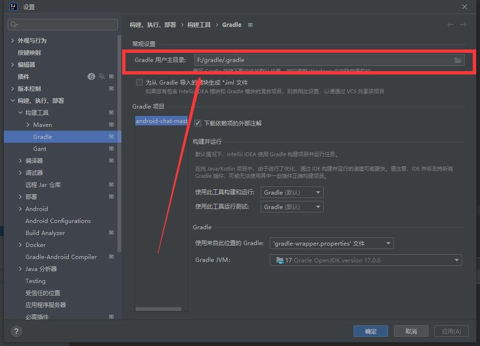480x346 pixels.
Task: Expand Maven node
Action: coord(28,125)
